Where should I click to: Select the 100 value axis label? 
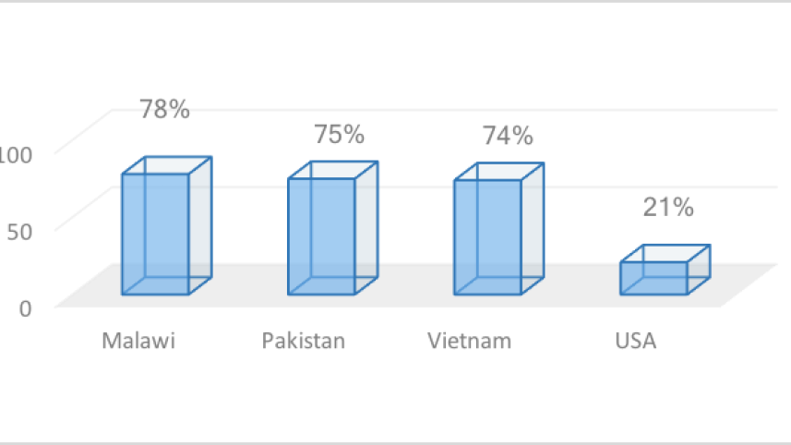[x=17, y=152]
